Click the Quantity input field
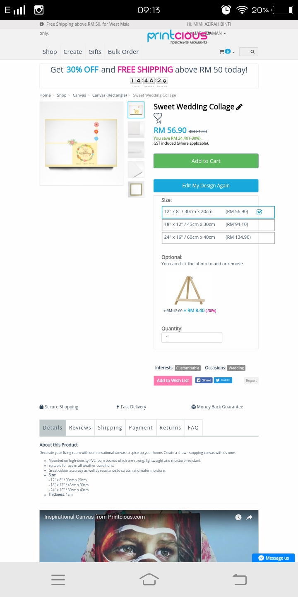The width and height of the screenshot is (298, 597). click(192, 338)
